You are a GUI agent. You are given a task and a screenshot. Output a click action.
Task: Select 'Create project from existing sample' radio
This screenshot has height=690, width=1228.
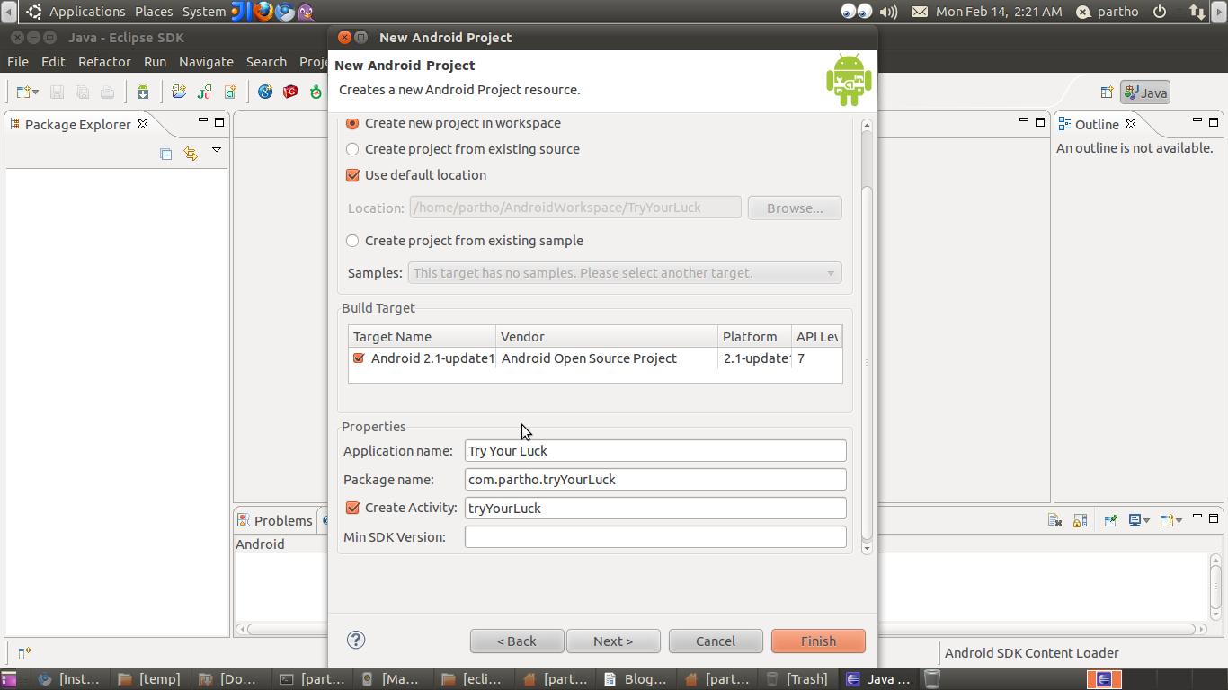point(352,241)
